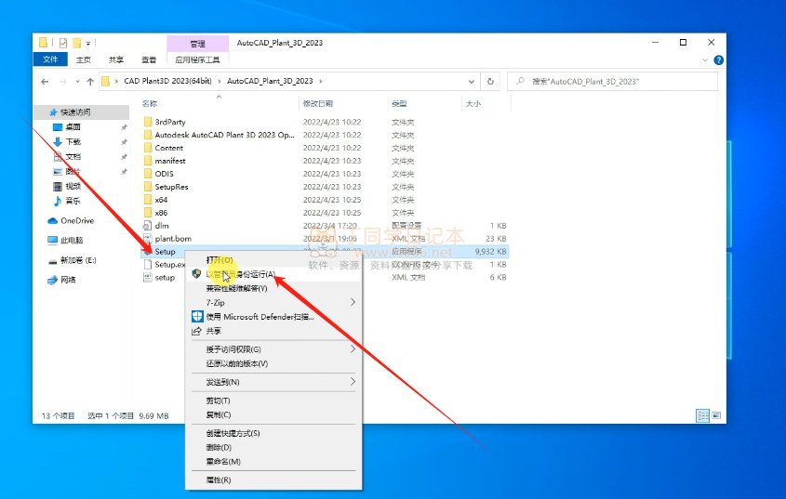786x499 pixels.
Task: Select the manifest folder
Action: click(x=170, y=162)
